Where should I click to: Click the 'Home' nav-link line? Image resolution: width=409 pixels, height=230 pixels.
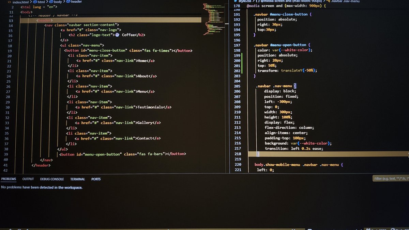116,61
